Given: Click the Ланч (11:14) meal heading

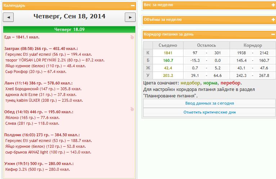Looking at the screenshot, I should [39, 83].
